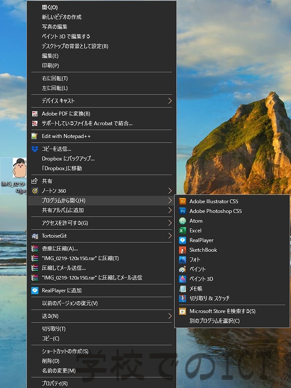Click the ペイント palette icon
Viewport: 291px width, 388px height.
[183, 269]
